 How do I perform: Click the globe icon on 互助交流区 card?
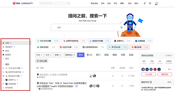coord(38,47)
